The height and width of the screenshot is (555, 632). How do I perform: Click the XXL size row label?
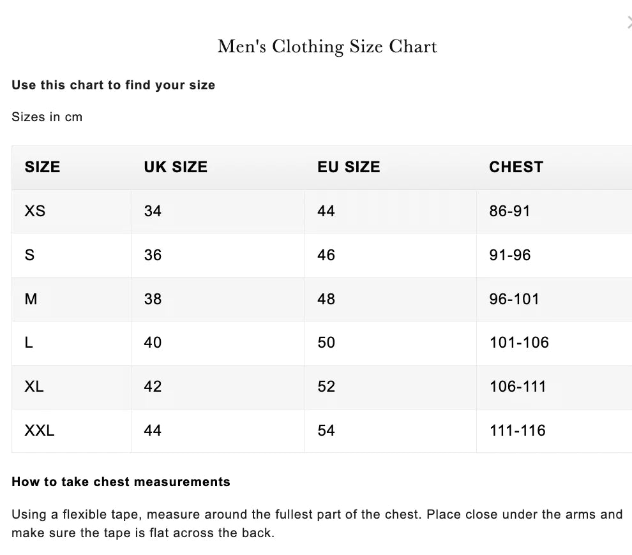[40, 431]
